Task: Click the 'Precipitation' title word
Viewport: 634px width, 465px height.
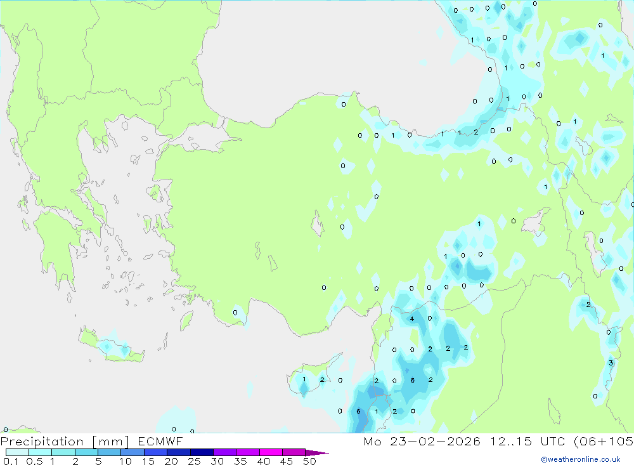Action: coord(42,442)
